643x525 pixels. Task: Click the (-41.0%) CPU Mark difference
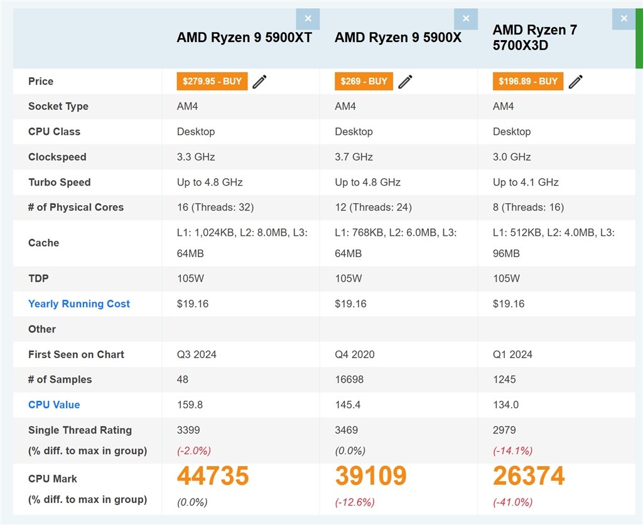(x=512, y=502)
